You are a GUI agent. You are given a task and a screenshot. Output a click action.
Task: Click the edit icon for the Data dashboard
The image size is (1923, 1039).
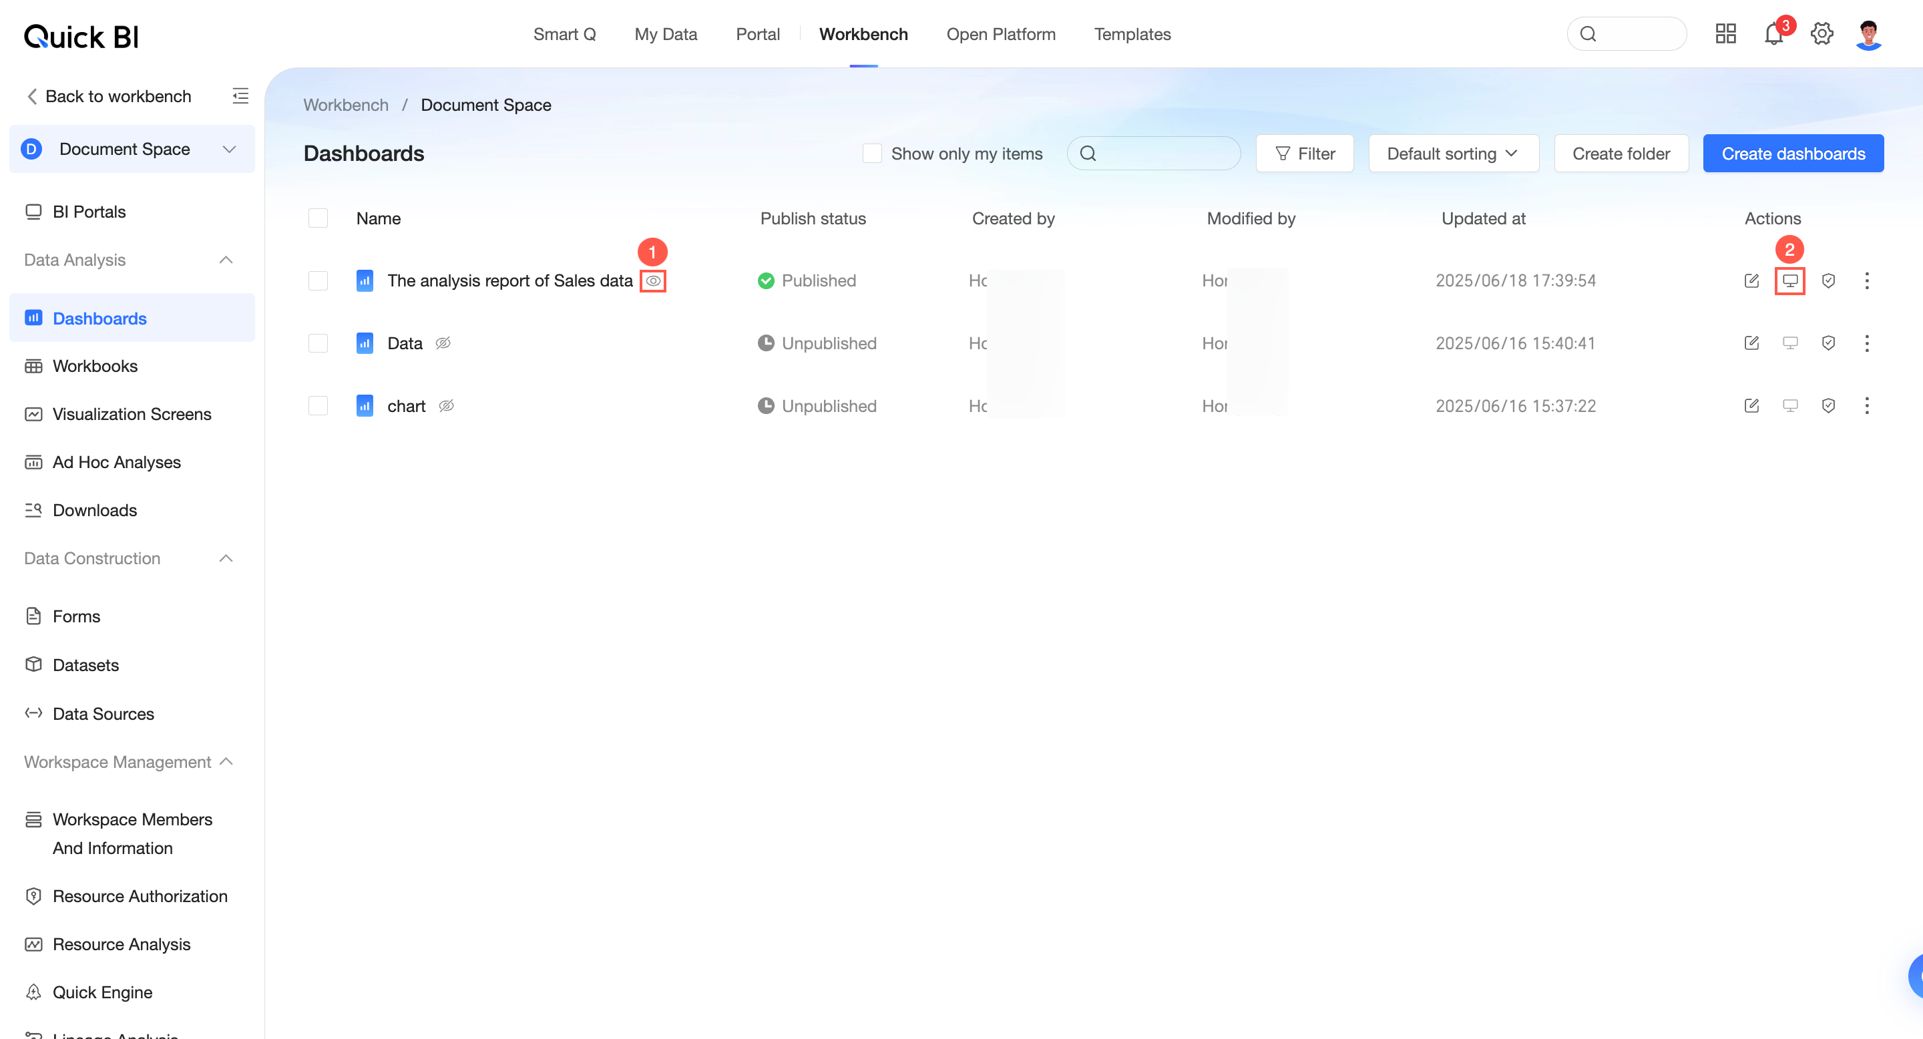(x=1751, y=343)
